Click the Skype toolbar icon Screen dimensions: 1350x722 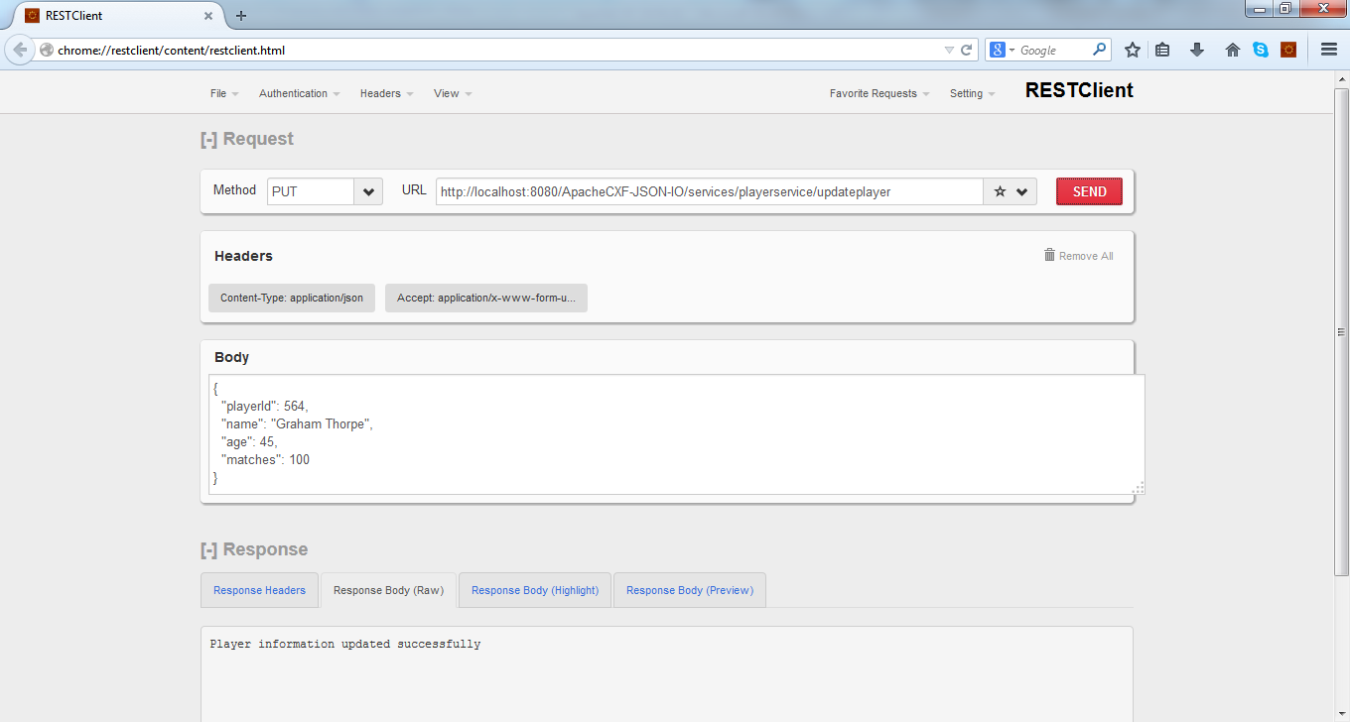[x=1261, y=50]
